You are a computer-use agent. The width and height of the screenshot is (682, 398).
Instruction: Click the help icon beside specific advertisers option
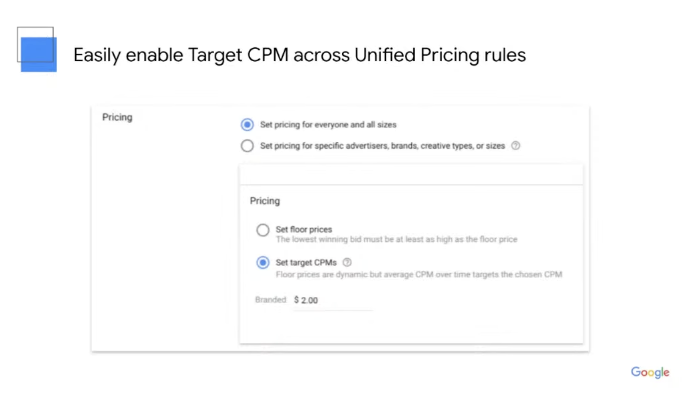516,146
